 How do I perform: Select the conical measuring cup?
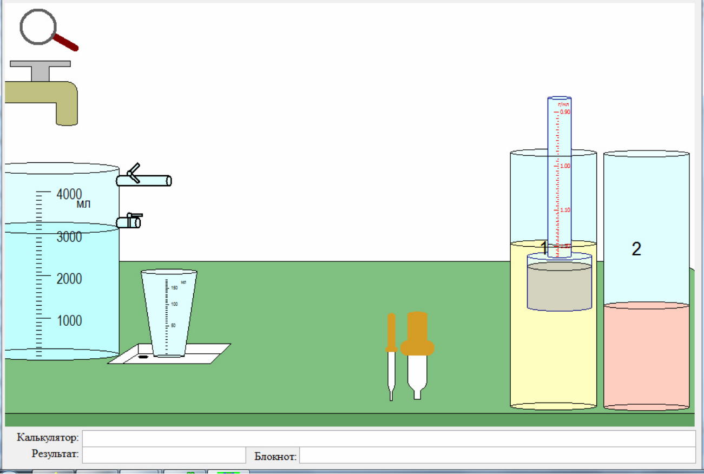click(169, 314)
